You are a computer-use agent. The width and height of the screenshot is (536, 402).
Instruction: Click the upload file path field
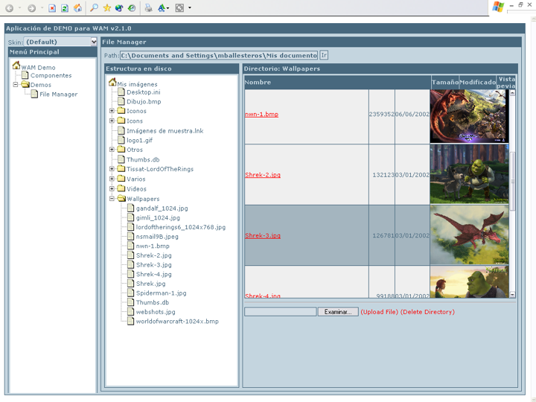click(x=281, y=312)
